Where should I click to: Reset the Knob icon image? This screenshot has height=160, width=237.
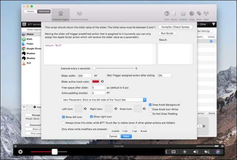144,109
